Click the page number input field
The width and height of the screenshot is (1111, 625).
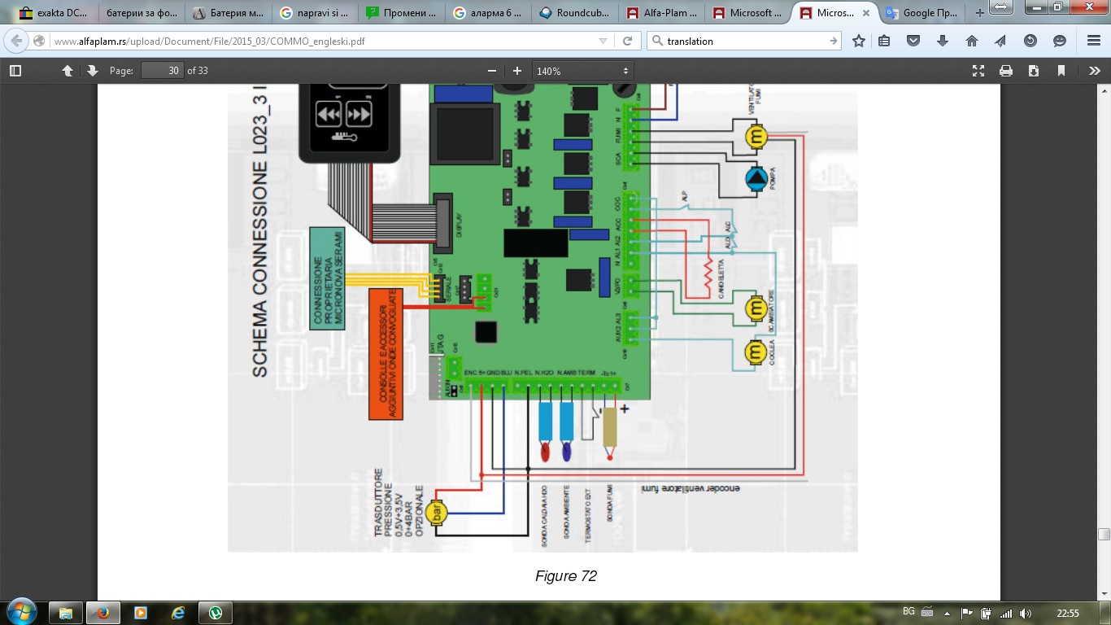point(163,71)
